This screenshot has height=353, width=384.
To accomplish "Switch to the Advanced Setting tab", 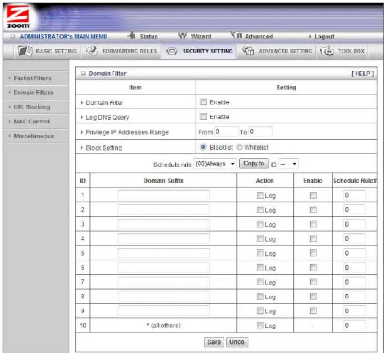I will coord(277,51).
